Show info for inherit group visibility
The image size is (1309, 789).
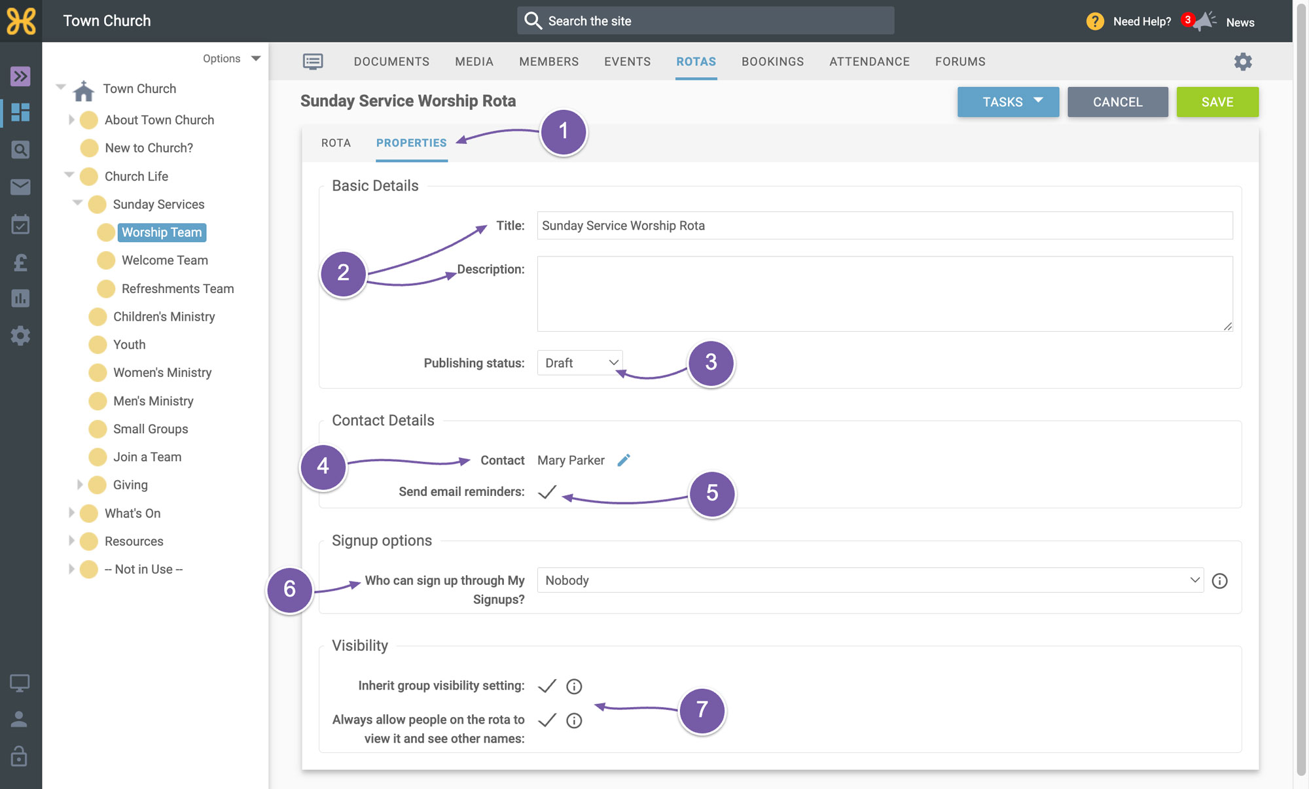(574, 686)
